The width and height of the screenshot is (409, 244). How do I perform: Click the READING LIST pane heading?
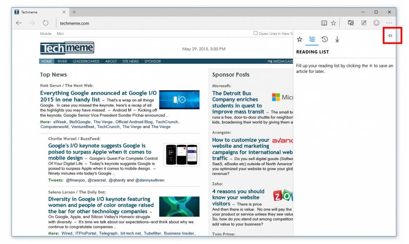312,52
